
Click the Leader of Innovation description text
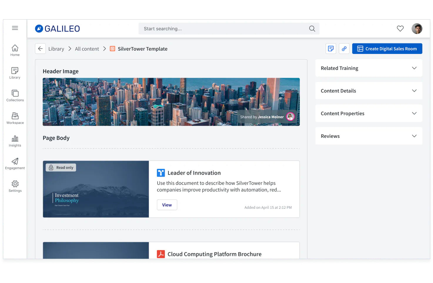point(219,186)
